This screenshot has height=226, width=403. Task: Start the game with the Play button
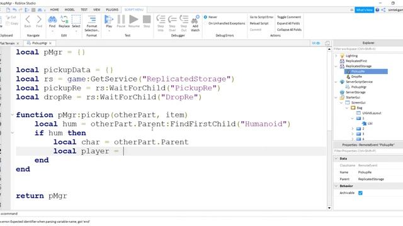[109, 19]
